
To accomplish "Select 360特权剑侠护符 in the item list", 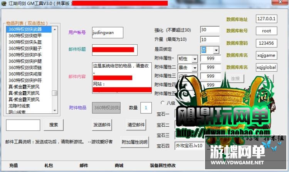I will (29, 80).
